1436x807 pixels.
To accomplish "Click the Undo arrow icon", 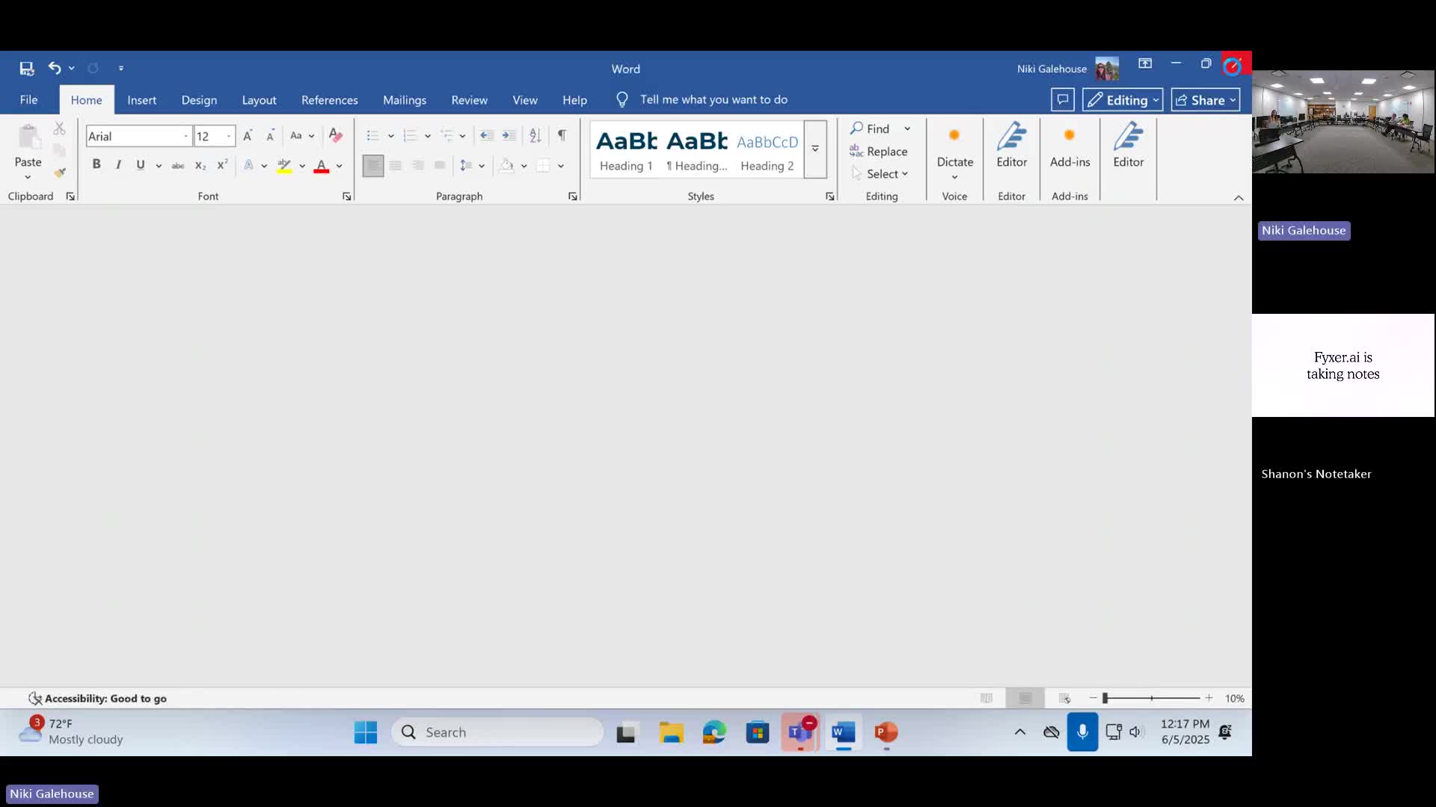I will tap(55, 68).
